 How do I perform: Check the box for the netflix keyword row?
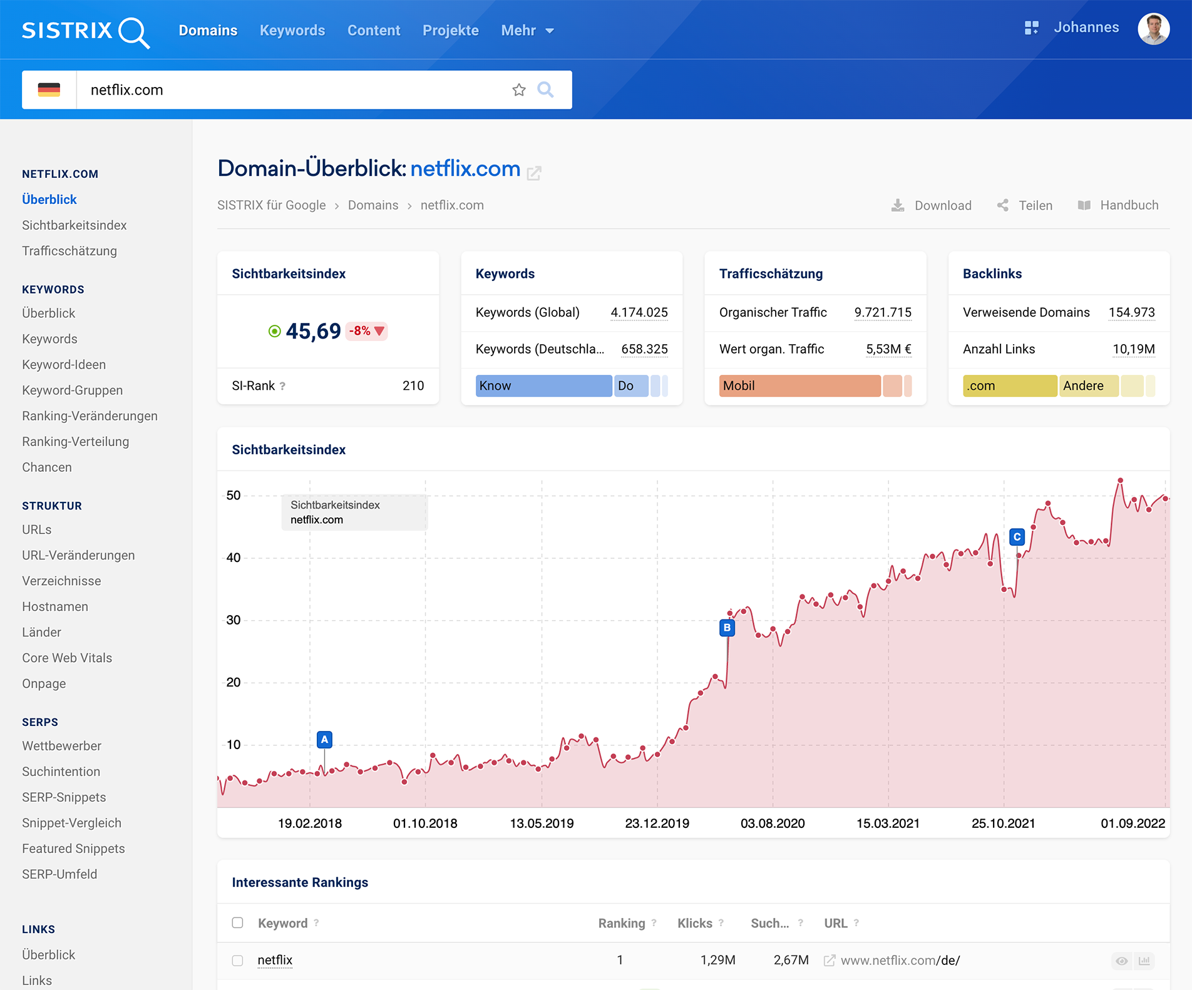point(237,960)
